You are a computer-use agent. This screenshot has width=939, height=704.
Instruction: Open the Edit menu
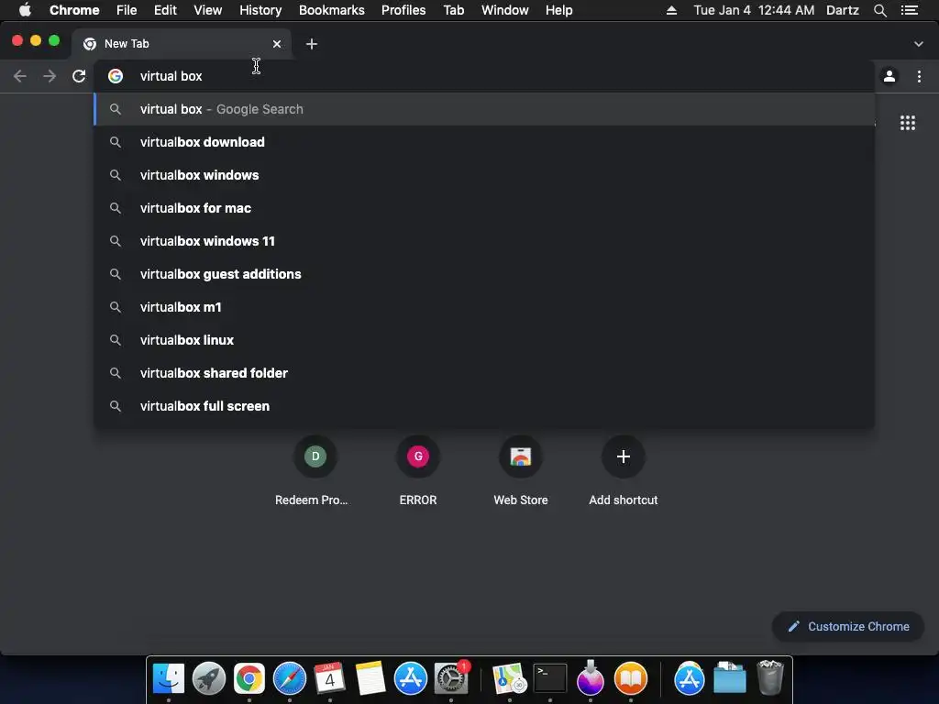pos(165,10)
